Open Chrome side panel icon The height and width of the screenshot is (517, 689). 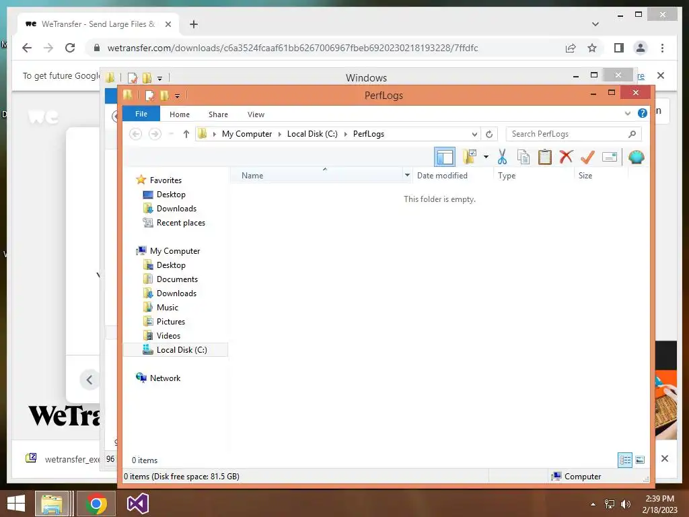click(619, 48)
